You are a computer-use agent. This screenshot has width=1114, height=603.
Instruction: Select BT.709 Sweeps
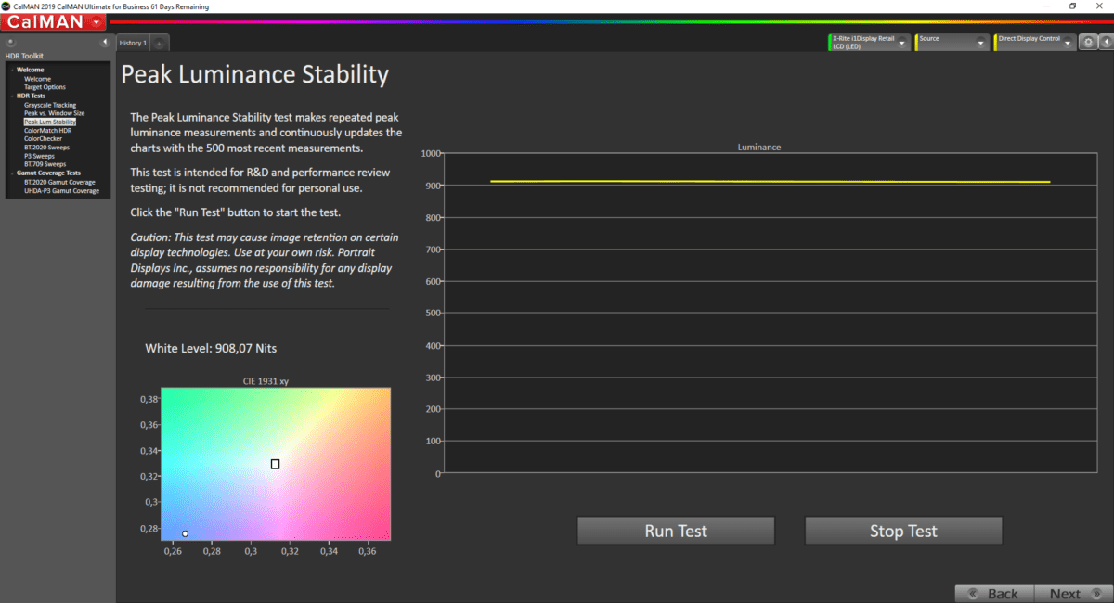coord(45,164)
